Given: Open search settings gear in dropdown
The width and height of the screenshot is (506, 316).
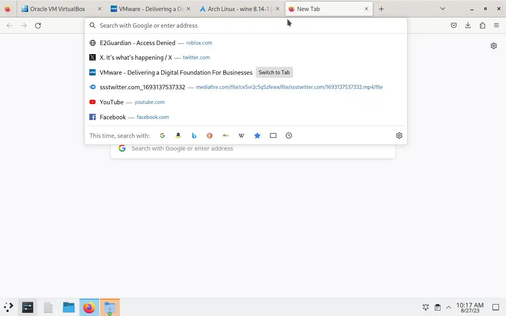Looking at the screenshot, I should [x=399, y=135].
